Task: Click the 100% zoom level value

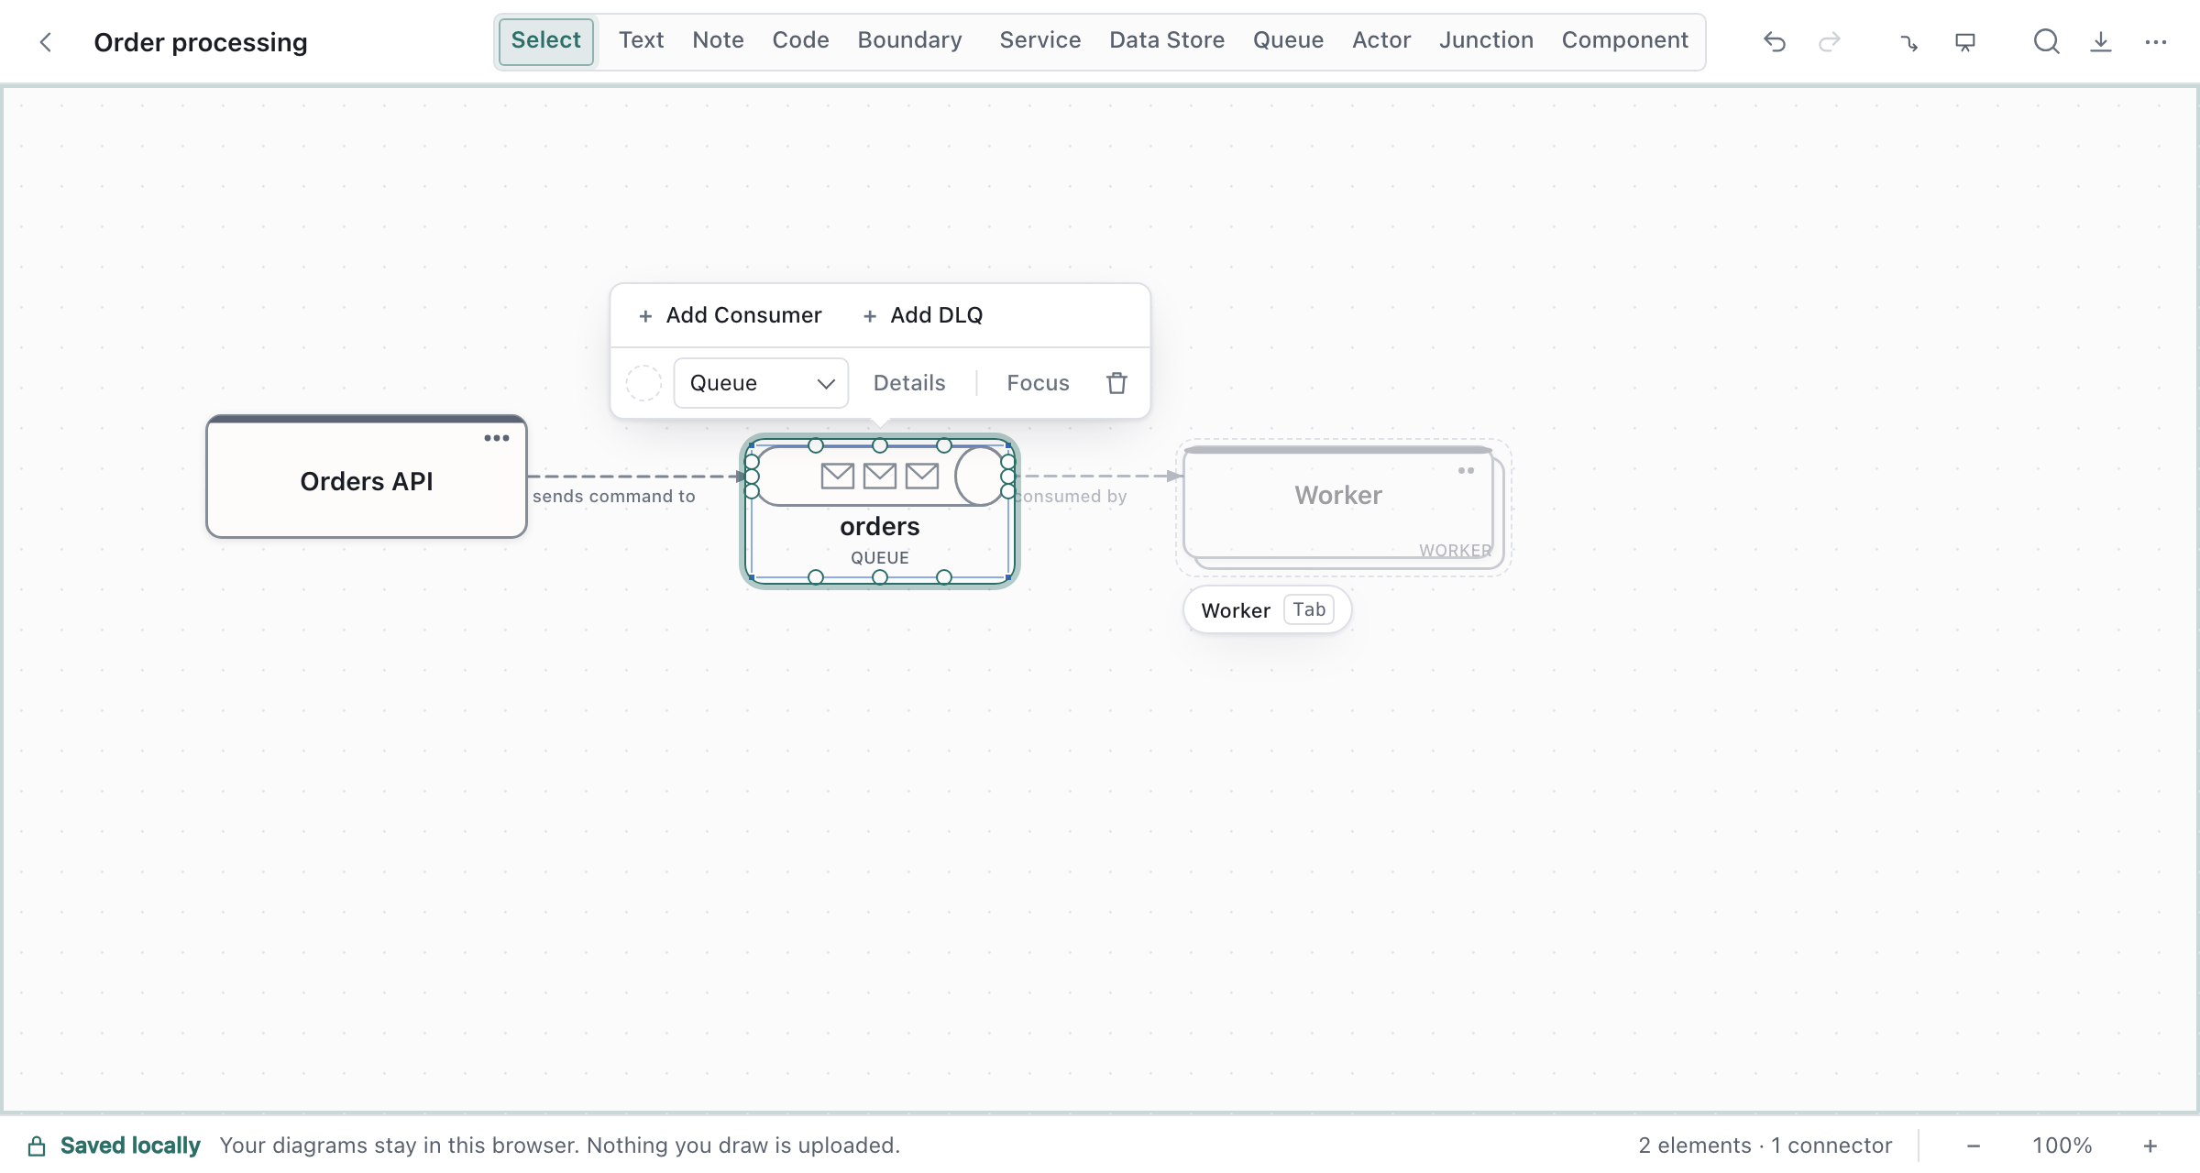Action: 2062,1146
